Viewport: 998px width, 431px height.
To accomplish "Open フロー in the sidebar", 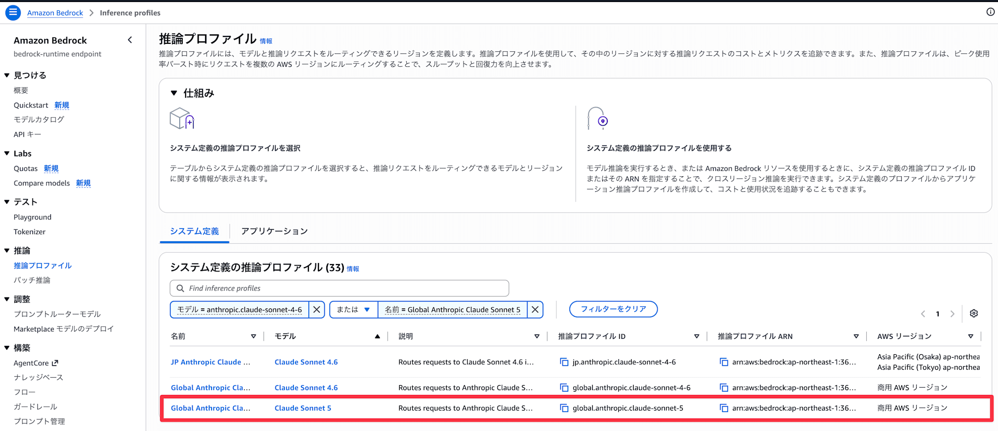I will pos(24,392).
